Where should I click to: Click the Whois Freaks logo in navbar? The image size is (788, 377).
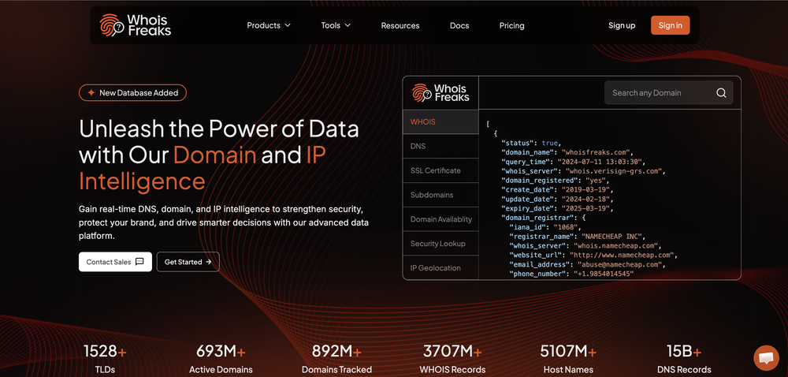[x=136, y=25]
